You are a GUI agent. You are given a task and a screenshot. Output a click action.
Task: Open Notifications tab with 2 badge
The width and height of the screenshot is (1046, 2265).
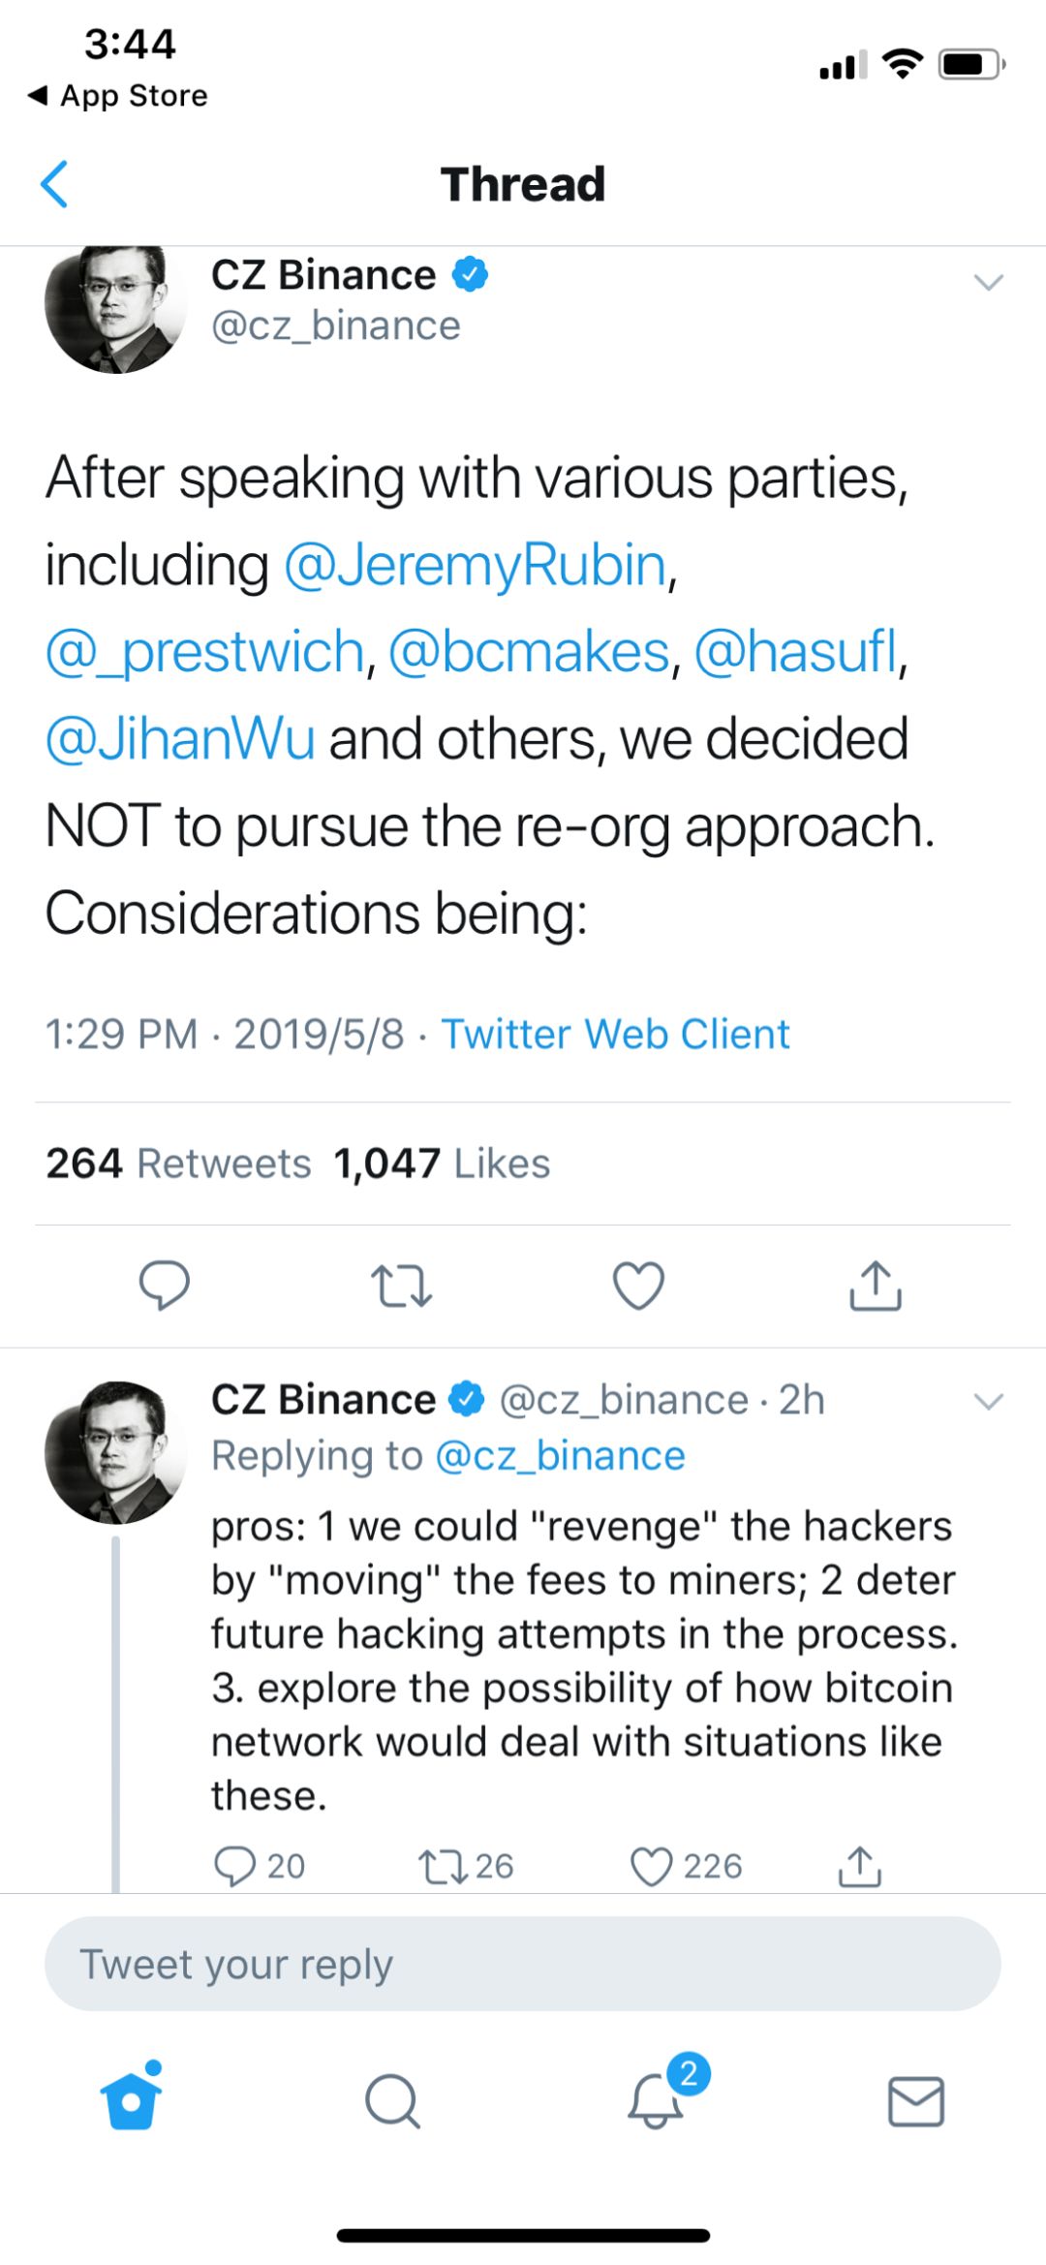coord(656,2100)
